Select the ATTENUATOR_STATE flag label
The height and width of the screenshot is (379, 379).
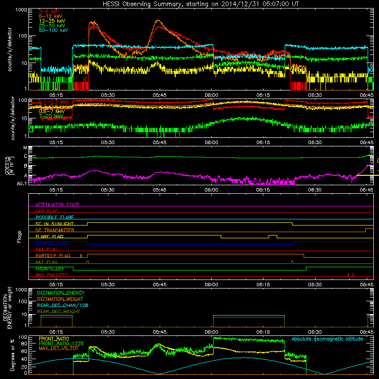(x=57, y=205)
